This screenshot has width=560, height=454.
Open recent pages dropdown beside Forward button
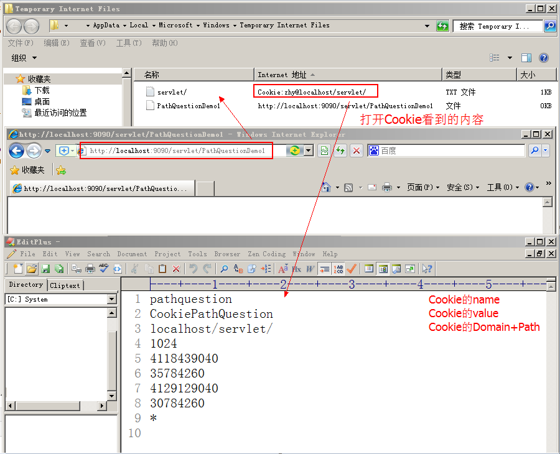tap(48, 151)
